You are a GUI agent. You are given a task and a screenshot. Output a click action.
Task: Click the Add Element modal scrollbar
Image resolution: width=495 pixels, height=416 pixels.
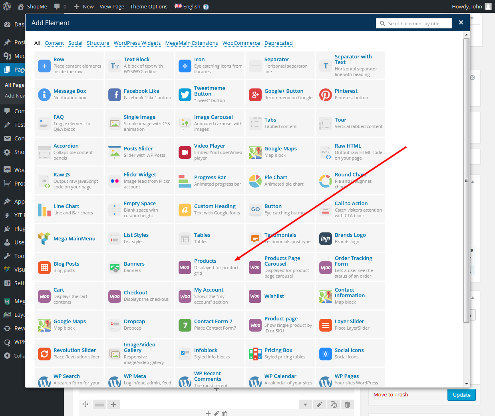[466, 180]
